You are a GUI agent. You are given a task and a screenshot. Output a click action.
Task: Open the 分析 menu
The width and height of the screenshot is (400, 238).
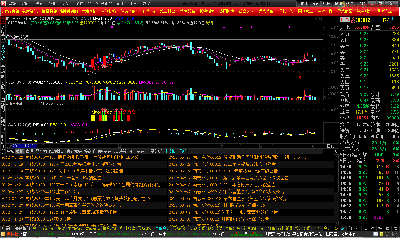(66, 3)
